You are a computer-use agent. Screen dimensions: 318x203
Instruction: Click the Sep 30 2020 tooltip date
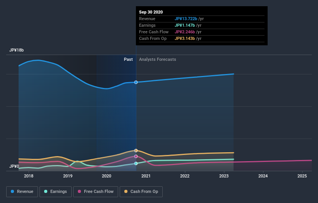(151, 12)
